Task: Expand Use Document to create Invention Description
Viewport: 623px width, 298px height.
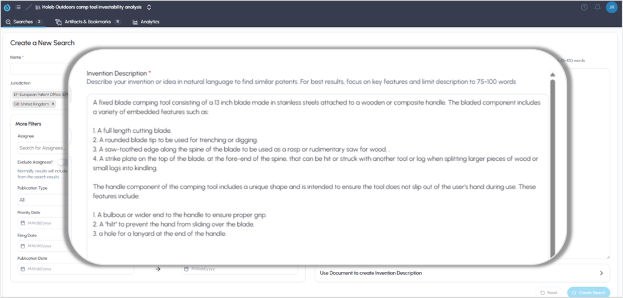Action: point(462,273)
